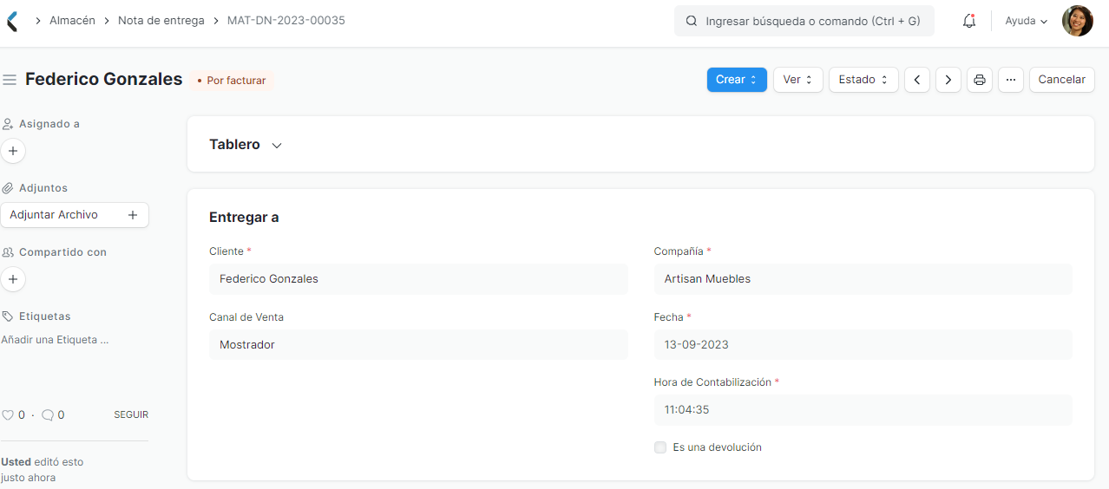Screen dimensions: 1109x489
Task: Open the Crear dropdown
Action: click(x=737, y=80)
